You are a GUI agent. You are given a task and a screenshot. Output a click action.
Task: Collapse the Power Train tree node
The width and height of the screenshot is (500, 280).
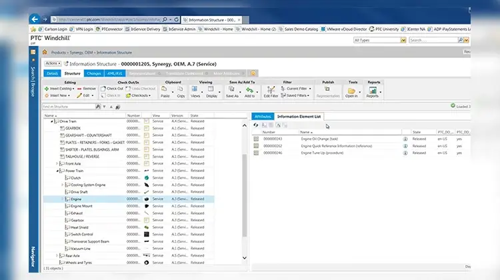pyautogui.click(x=57, y=171)
